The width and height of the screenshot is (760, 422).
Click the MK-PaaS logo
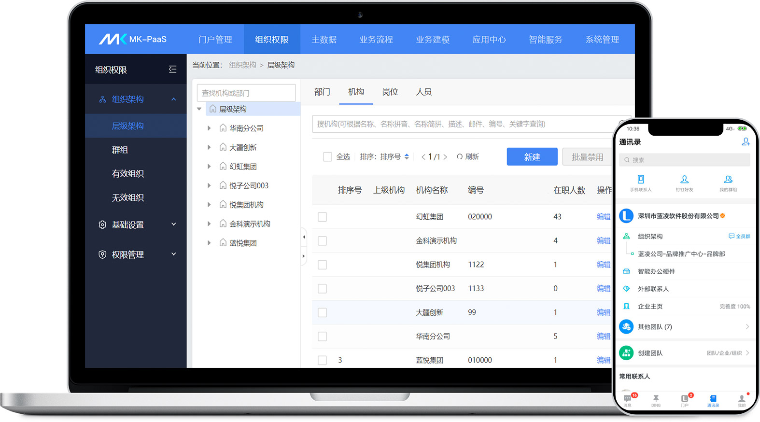coord(133,39)
